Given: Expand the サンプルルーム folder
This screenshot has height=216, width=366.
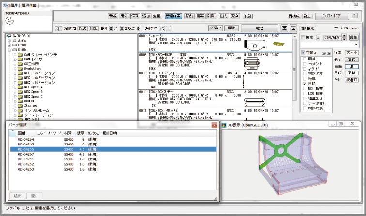Looking at the screenshot, I should 15,111.
